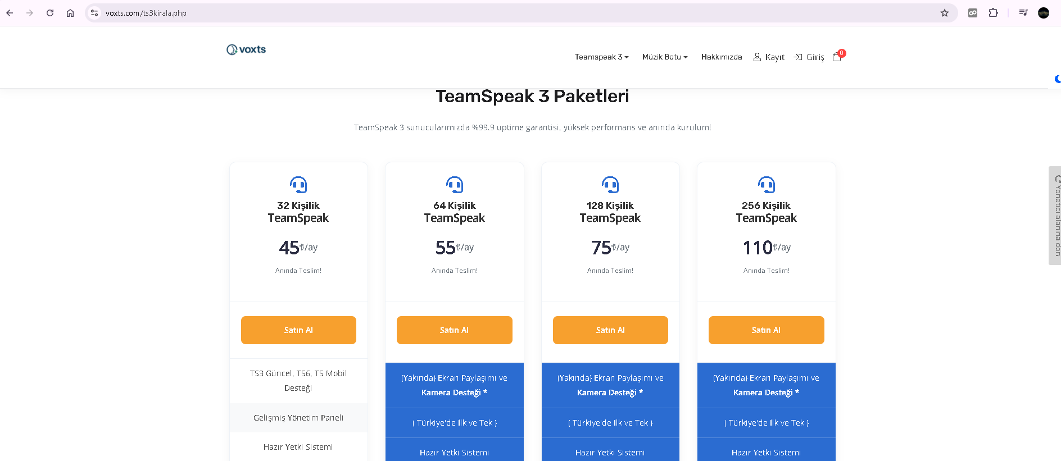
Task: Open the Hakkımızda page
Action: pyautogui.click(x=722, y=57)
